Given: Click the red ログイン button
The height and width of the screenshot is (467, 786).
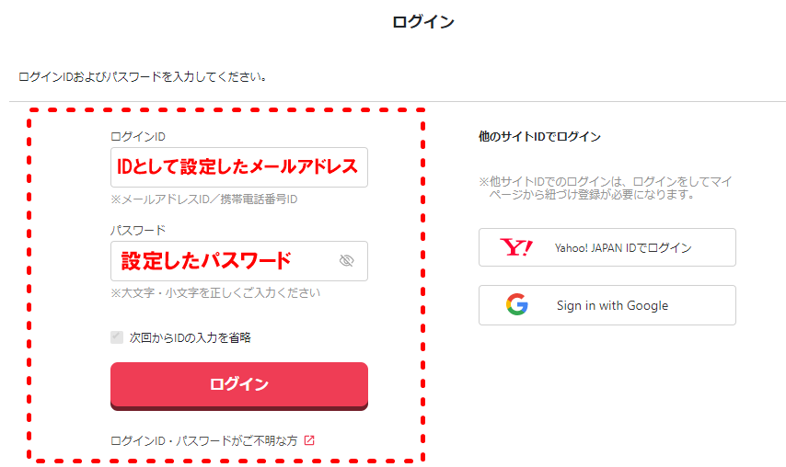Looking at the screenshot, I should coord(239,385).
